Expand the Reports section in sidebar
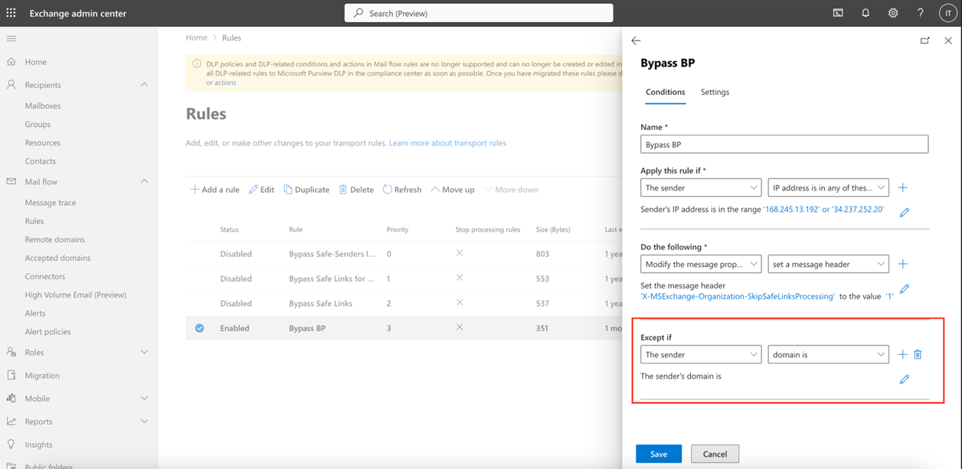The image size is (962, 469). (144, 421)
